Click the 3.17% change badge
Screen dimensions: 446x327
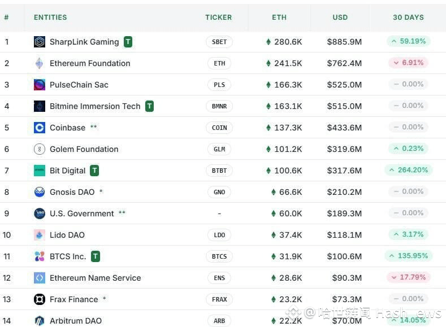click(x=409, y=234)
